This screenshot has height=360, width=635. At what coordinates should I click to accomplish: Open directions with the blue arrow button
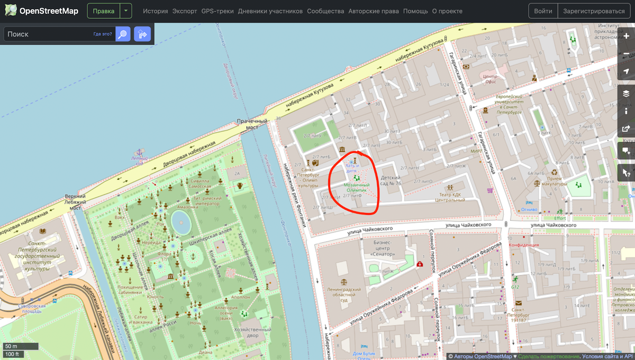142,34
